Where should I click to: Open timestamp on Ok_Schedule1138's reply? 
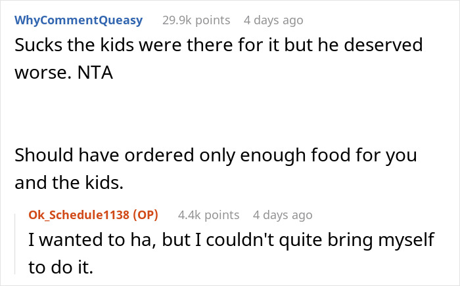click(x=283, y=215)
